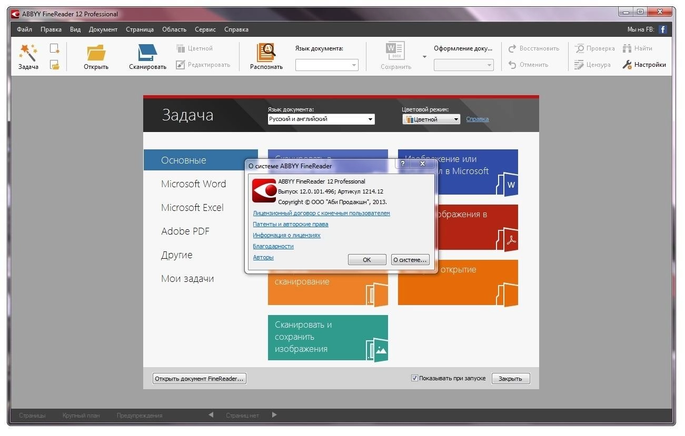
Task: Click the Восстановить redo button
Action: click(533, 48)
